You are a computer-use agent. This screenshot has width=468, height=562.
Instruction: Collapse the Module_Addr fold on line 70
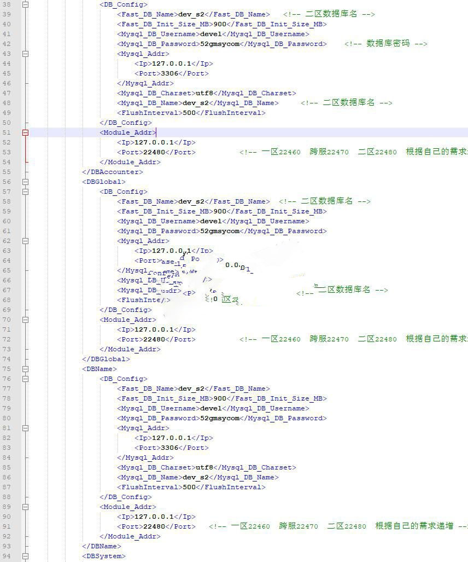[x=25, y=320]
